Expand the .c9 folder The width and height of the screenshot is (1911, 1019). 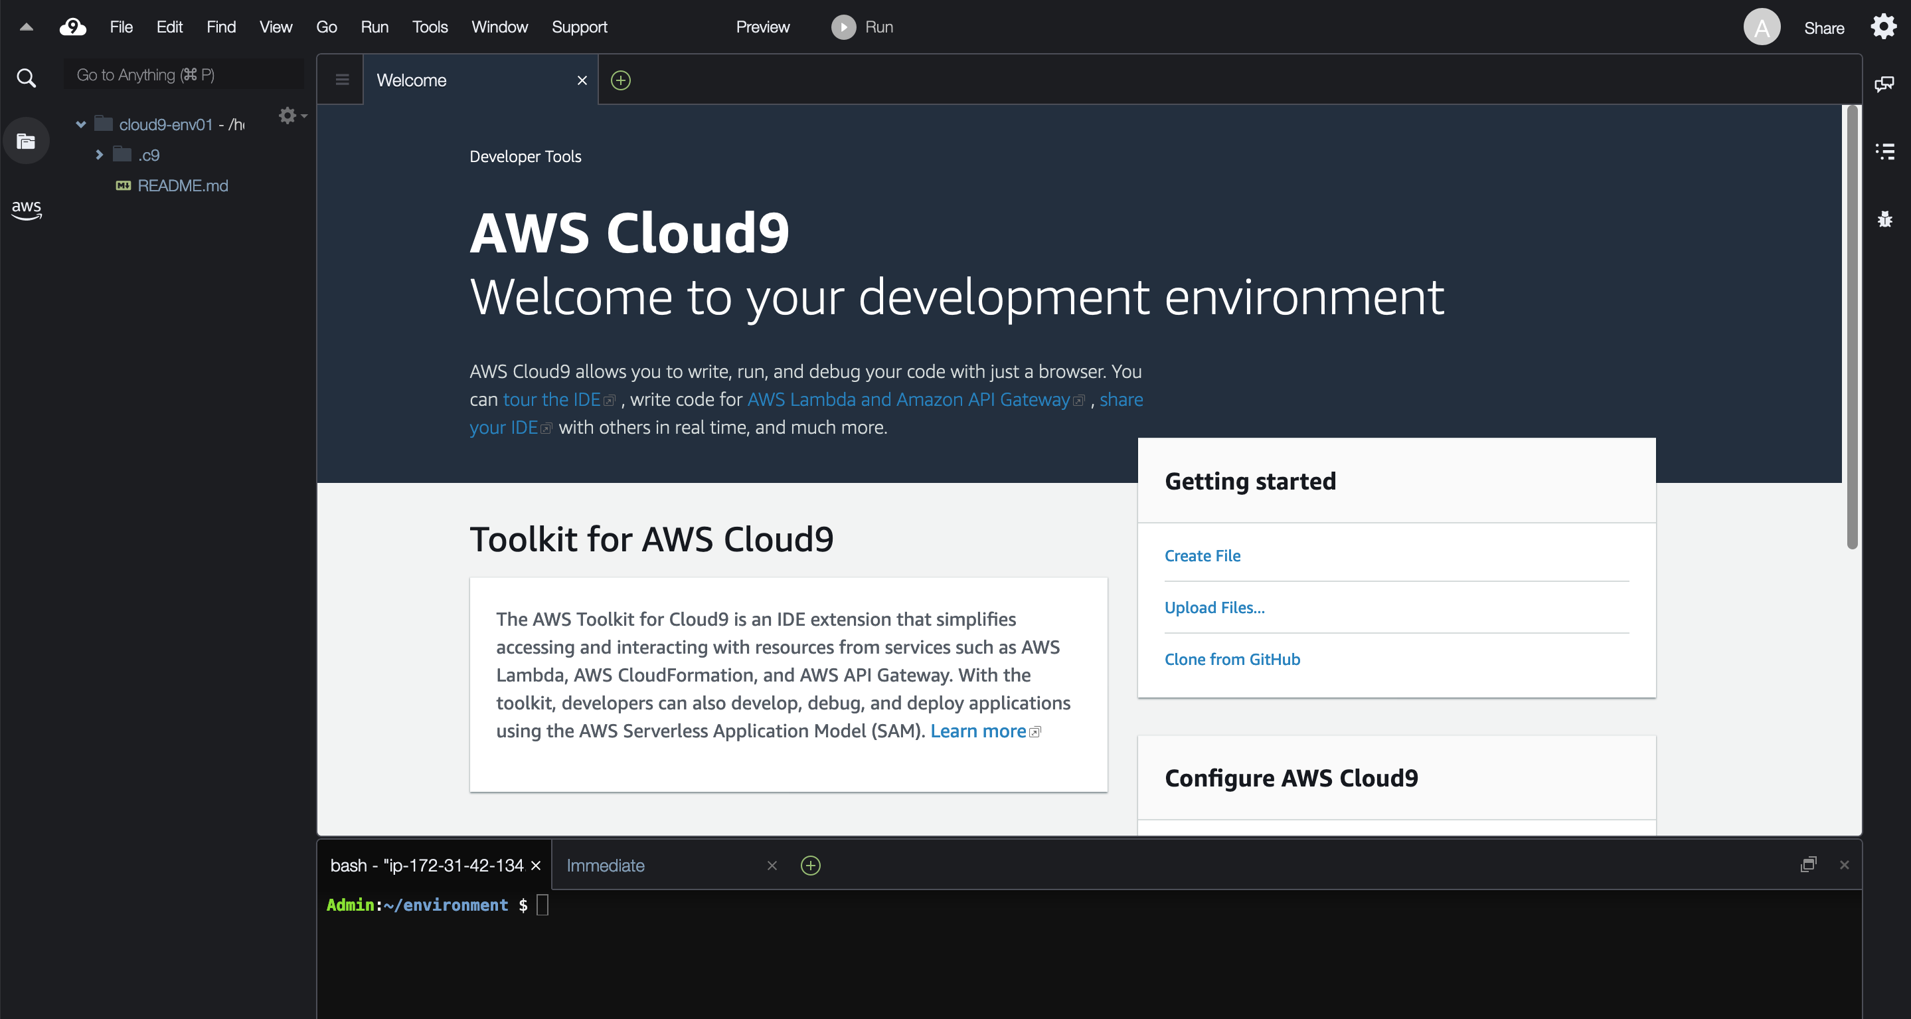coord(100,154)
